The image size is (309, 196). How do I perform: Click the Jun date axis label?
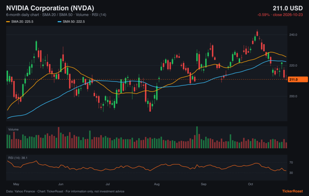click(x=61, y=184)
